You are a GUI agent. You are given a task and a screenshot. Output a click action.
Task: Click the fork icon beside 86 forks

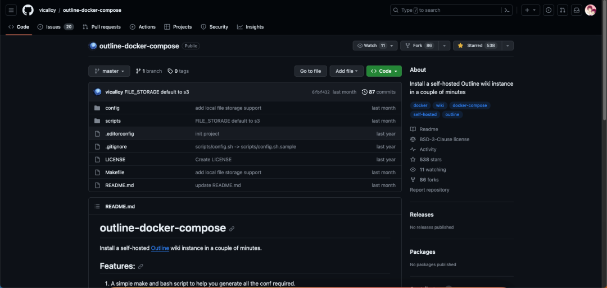(413, 179)
